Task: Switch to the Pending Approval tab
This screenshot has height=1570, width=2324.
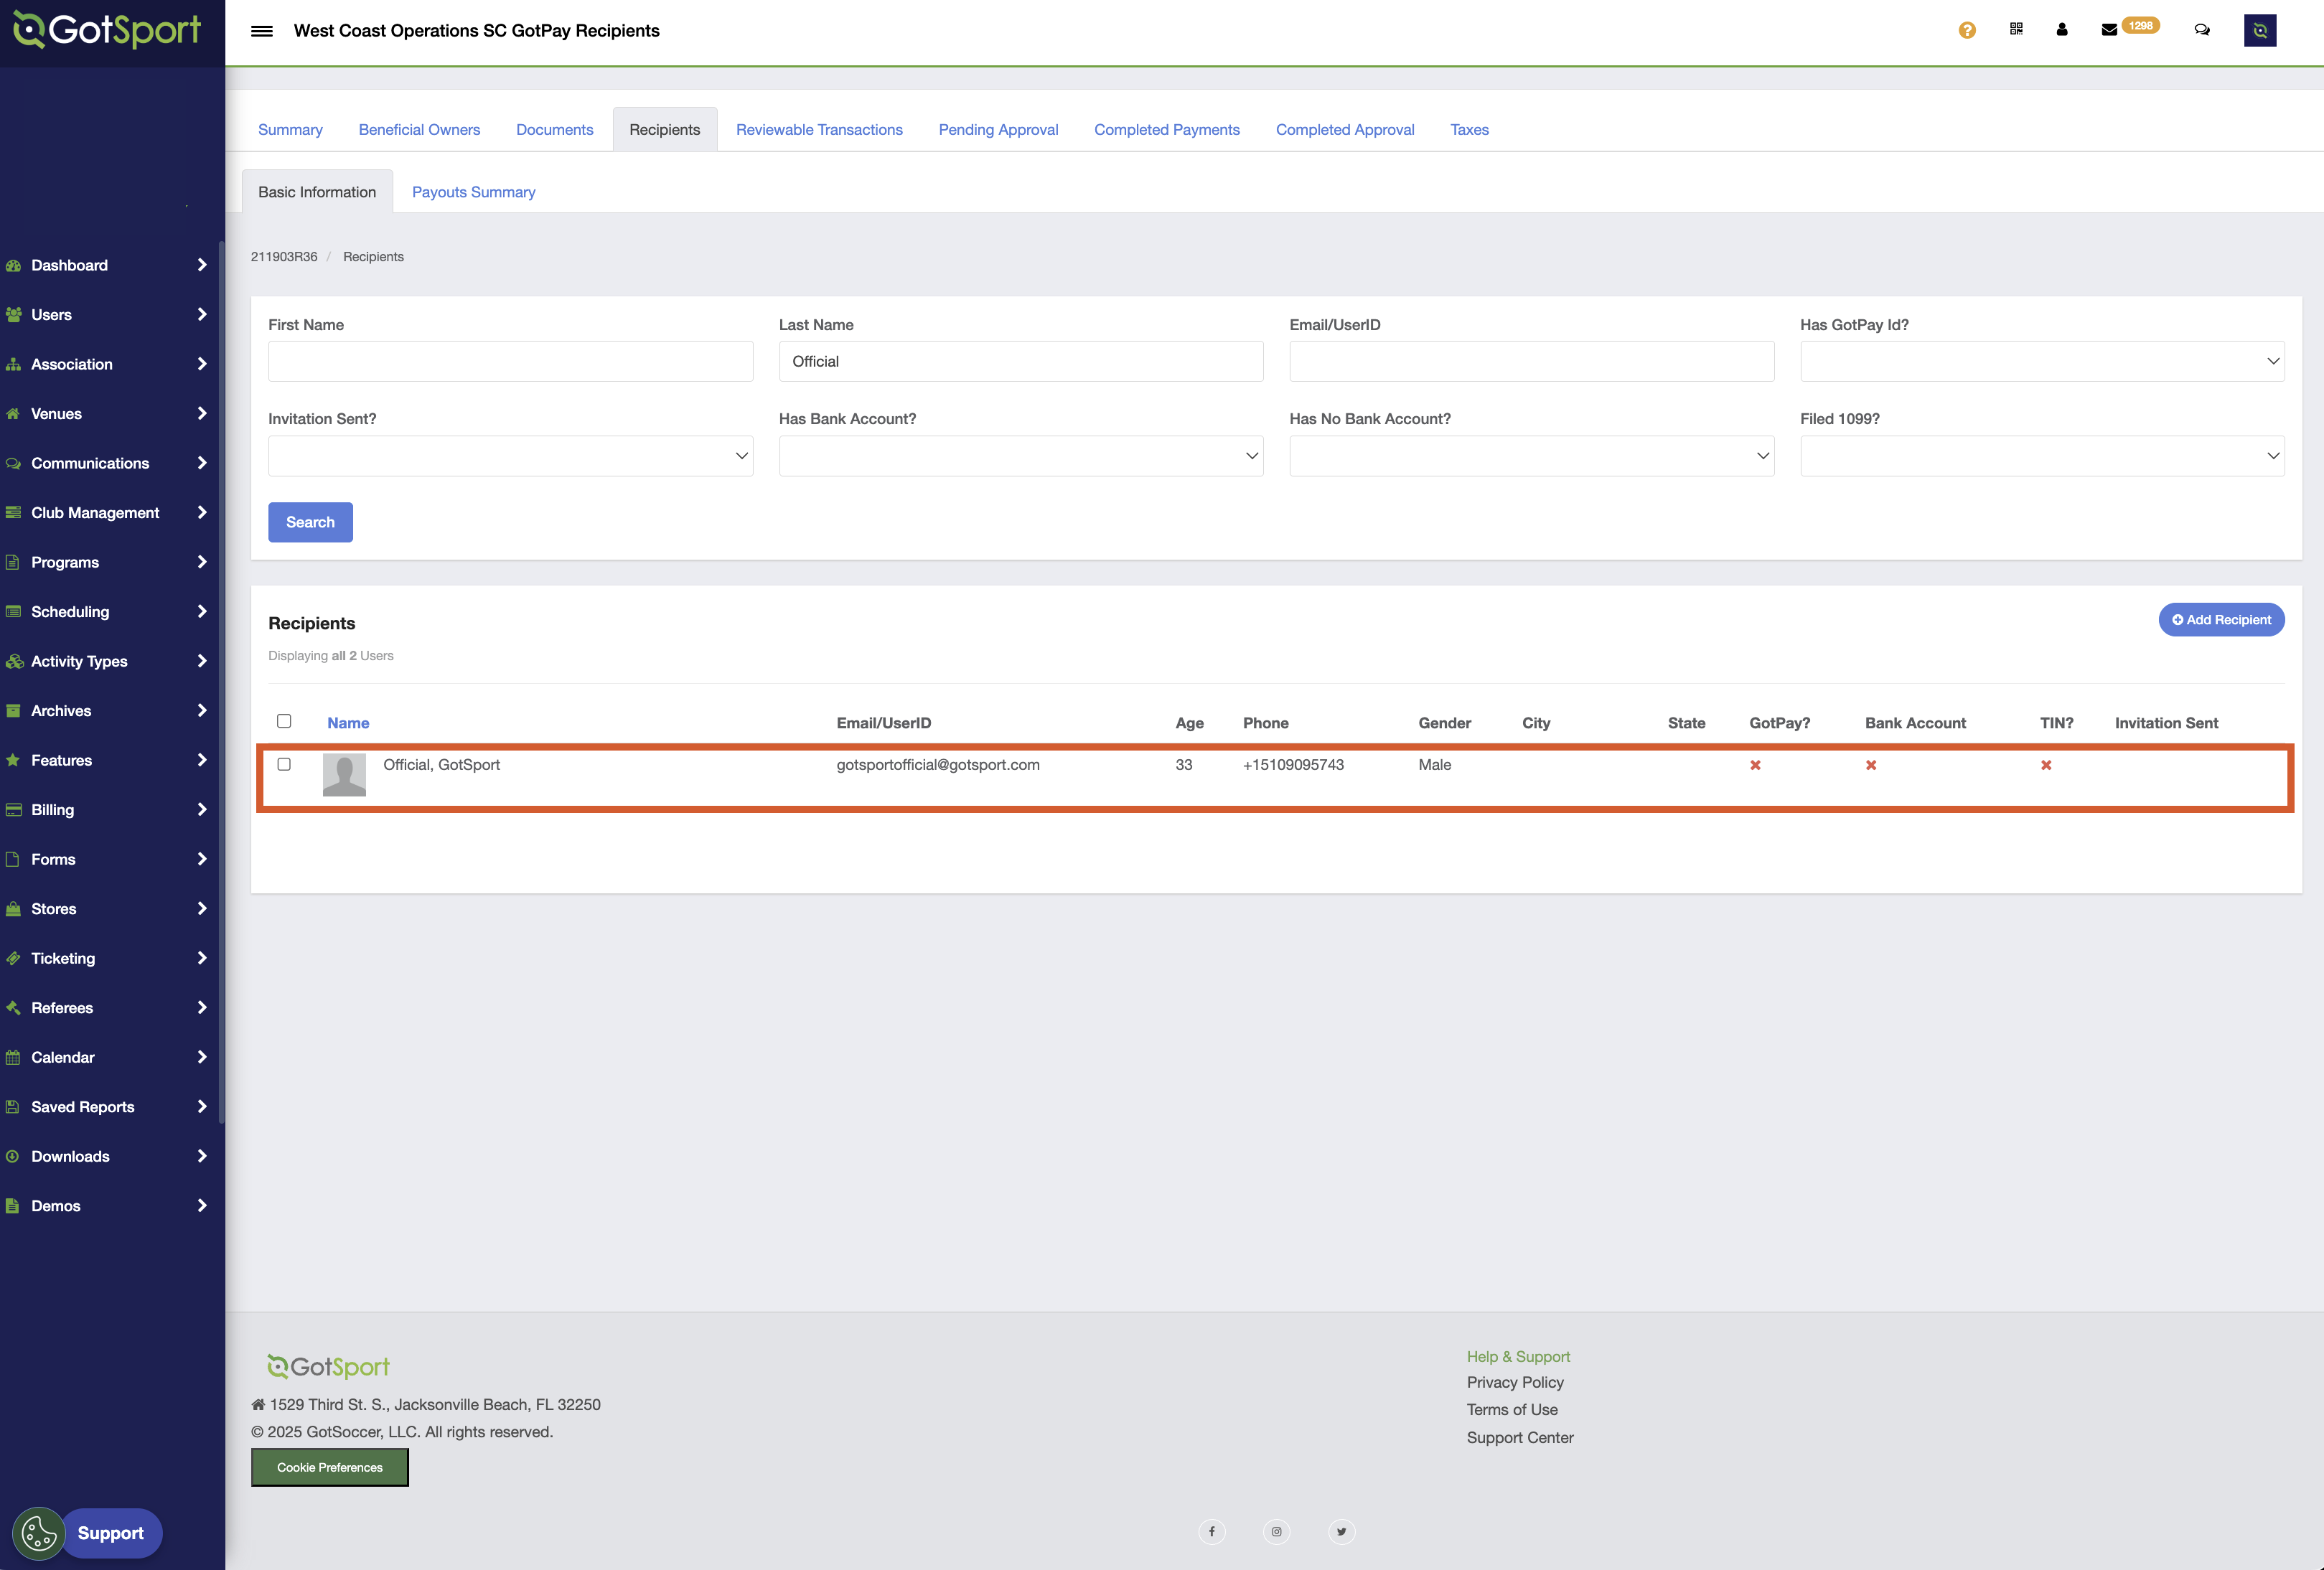Action: point(998,130)
